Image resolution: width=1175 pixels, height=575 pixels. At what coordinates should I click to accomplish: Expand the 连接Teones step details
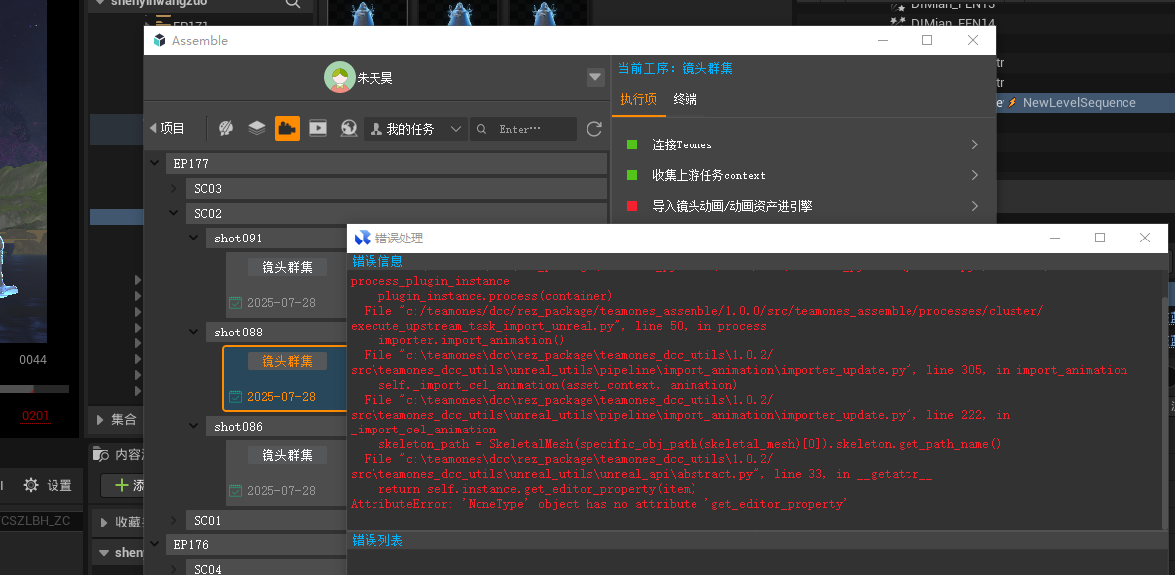point(975,145)
